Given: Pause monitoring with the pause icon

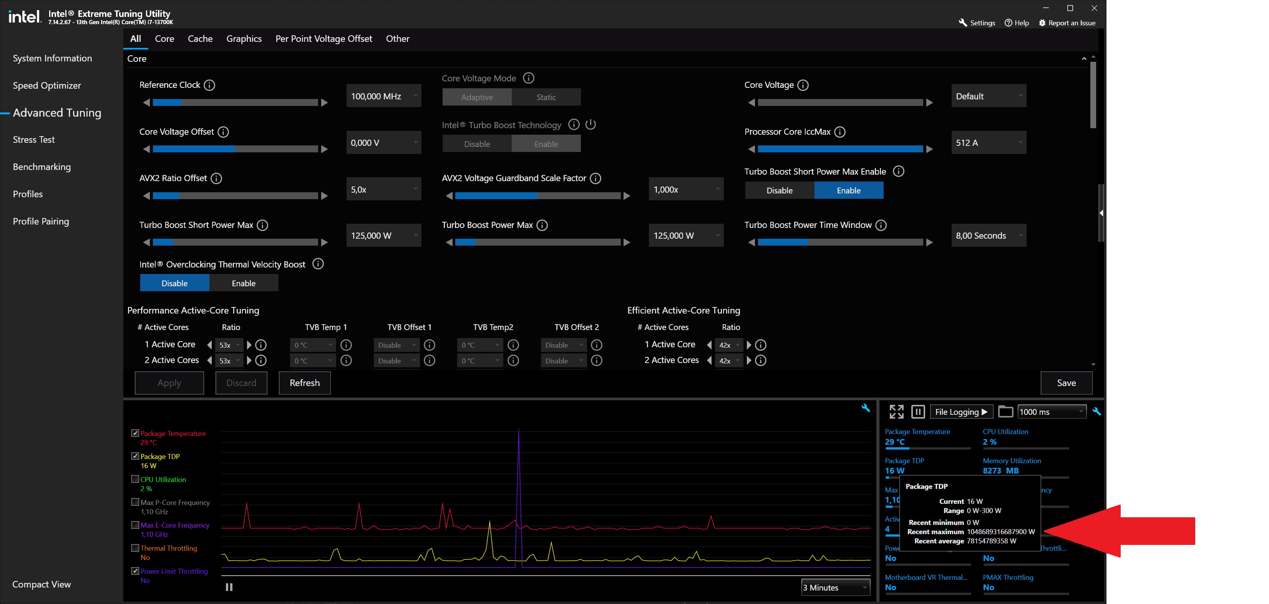Looking at the screenshot, I should 918,411.
